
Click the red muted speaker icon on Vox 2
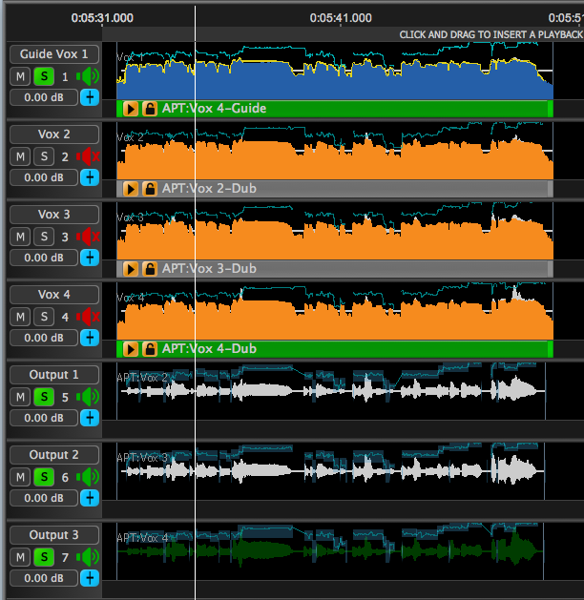point(89,156)
